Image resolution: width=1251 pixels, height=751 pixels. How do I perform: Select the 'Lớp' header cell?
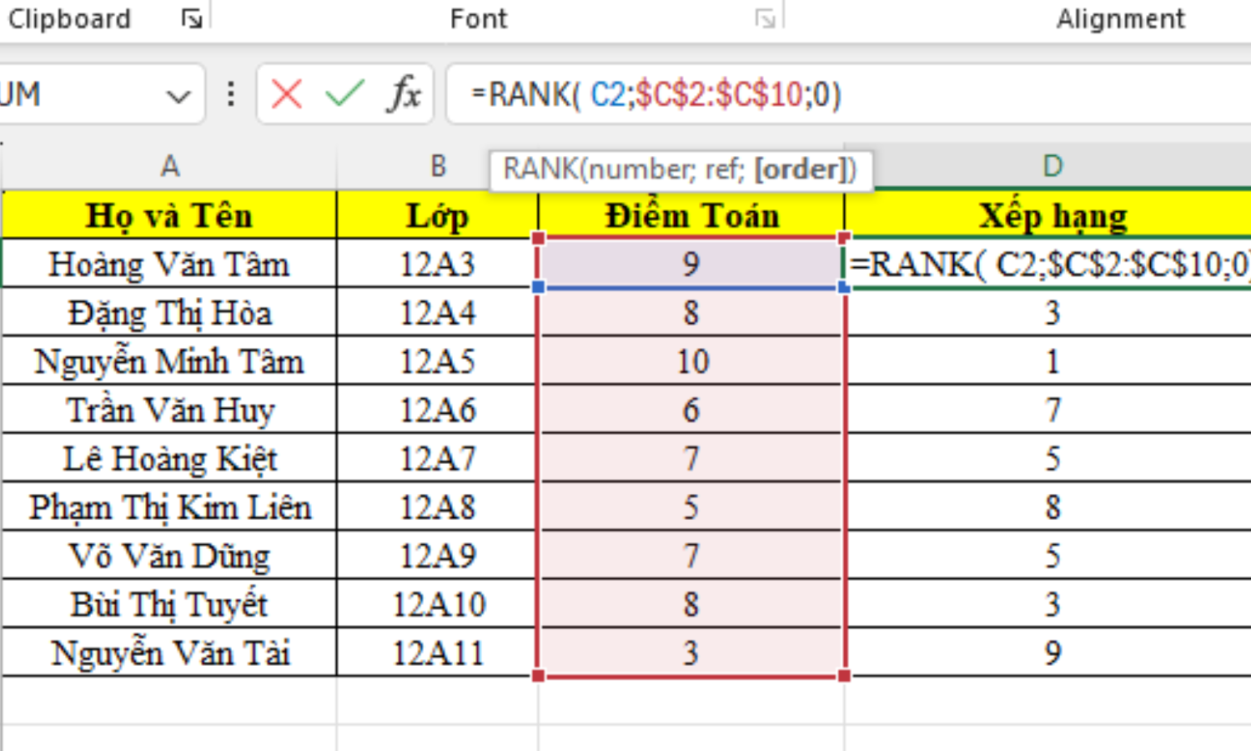438,215
